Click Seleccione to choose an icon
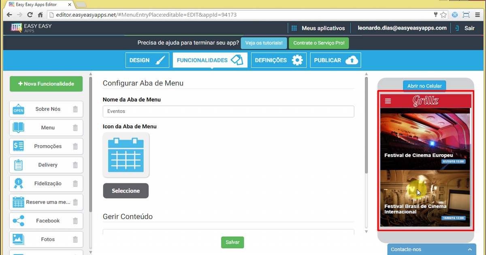The height and width of the screenshot is (255, 486). (126, 191)
